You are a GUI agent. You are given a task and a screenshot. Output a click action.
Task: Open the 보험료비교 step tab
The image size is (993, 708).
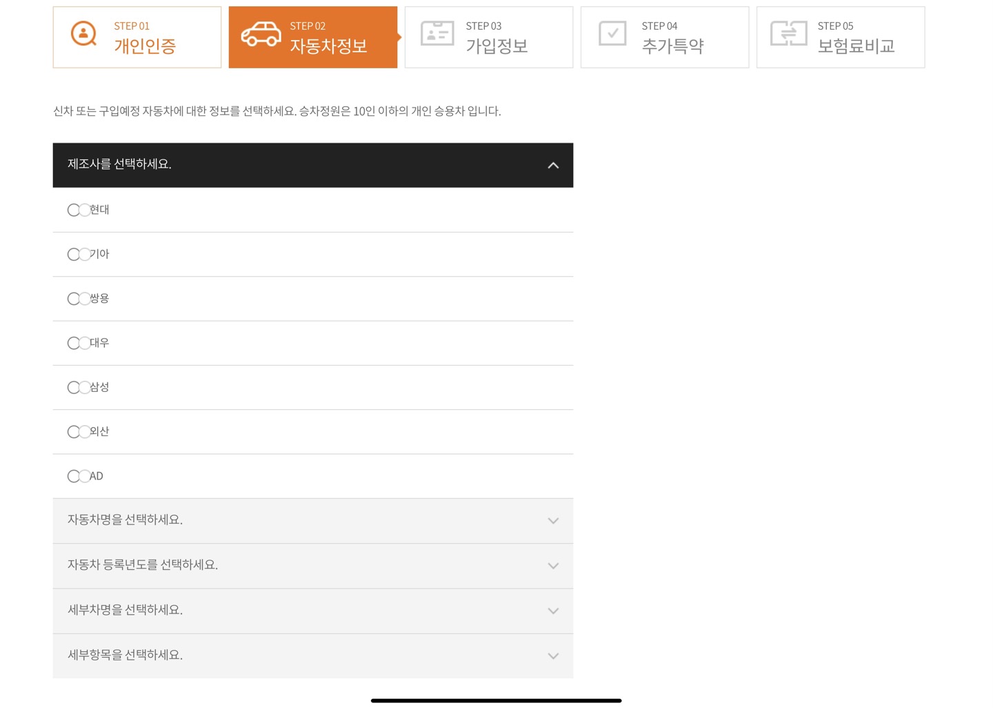(841, 37)
